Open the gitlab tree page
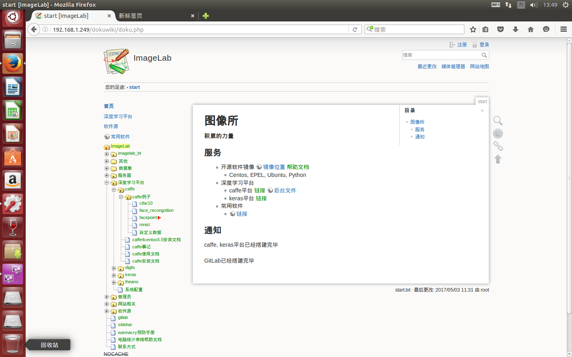 tap(123, 317)
